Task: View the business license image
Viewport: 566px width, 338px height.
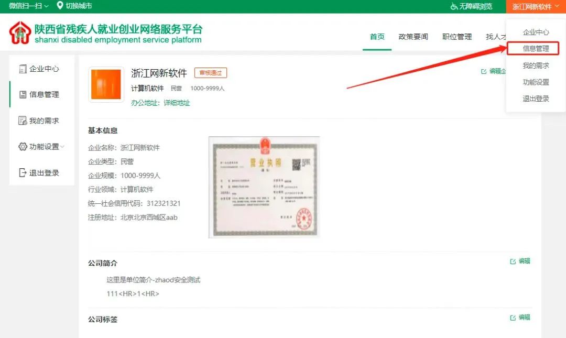Action: pos(265,187)
